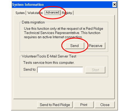Click the Data migration group label

33,22
